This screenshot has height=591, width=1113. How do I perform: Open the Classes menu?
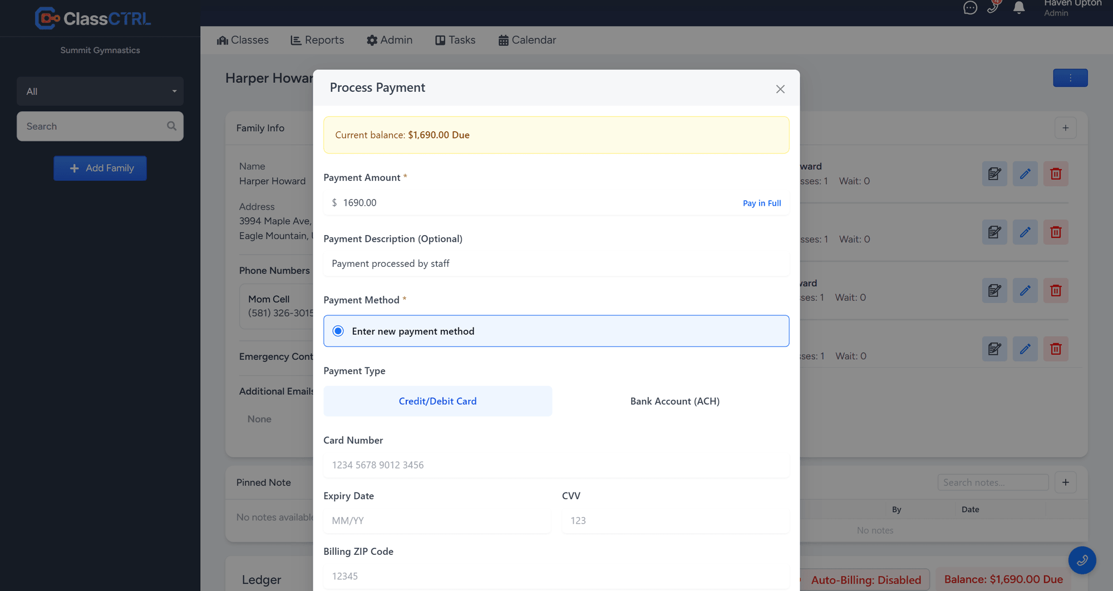coord(243,40)
